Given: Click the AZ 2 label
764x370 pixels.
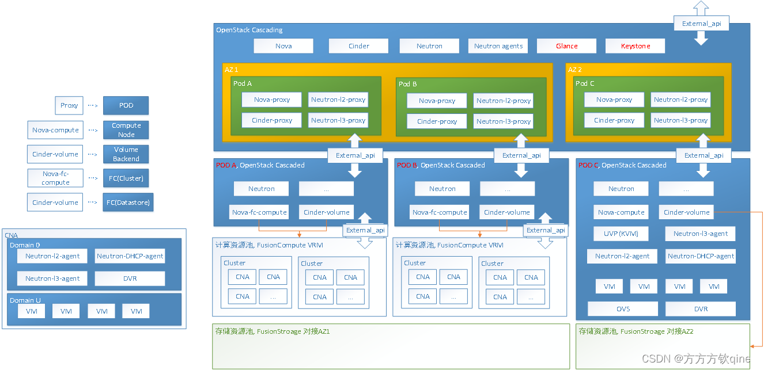Looking at the screenshot, I should 575,70.
